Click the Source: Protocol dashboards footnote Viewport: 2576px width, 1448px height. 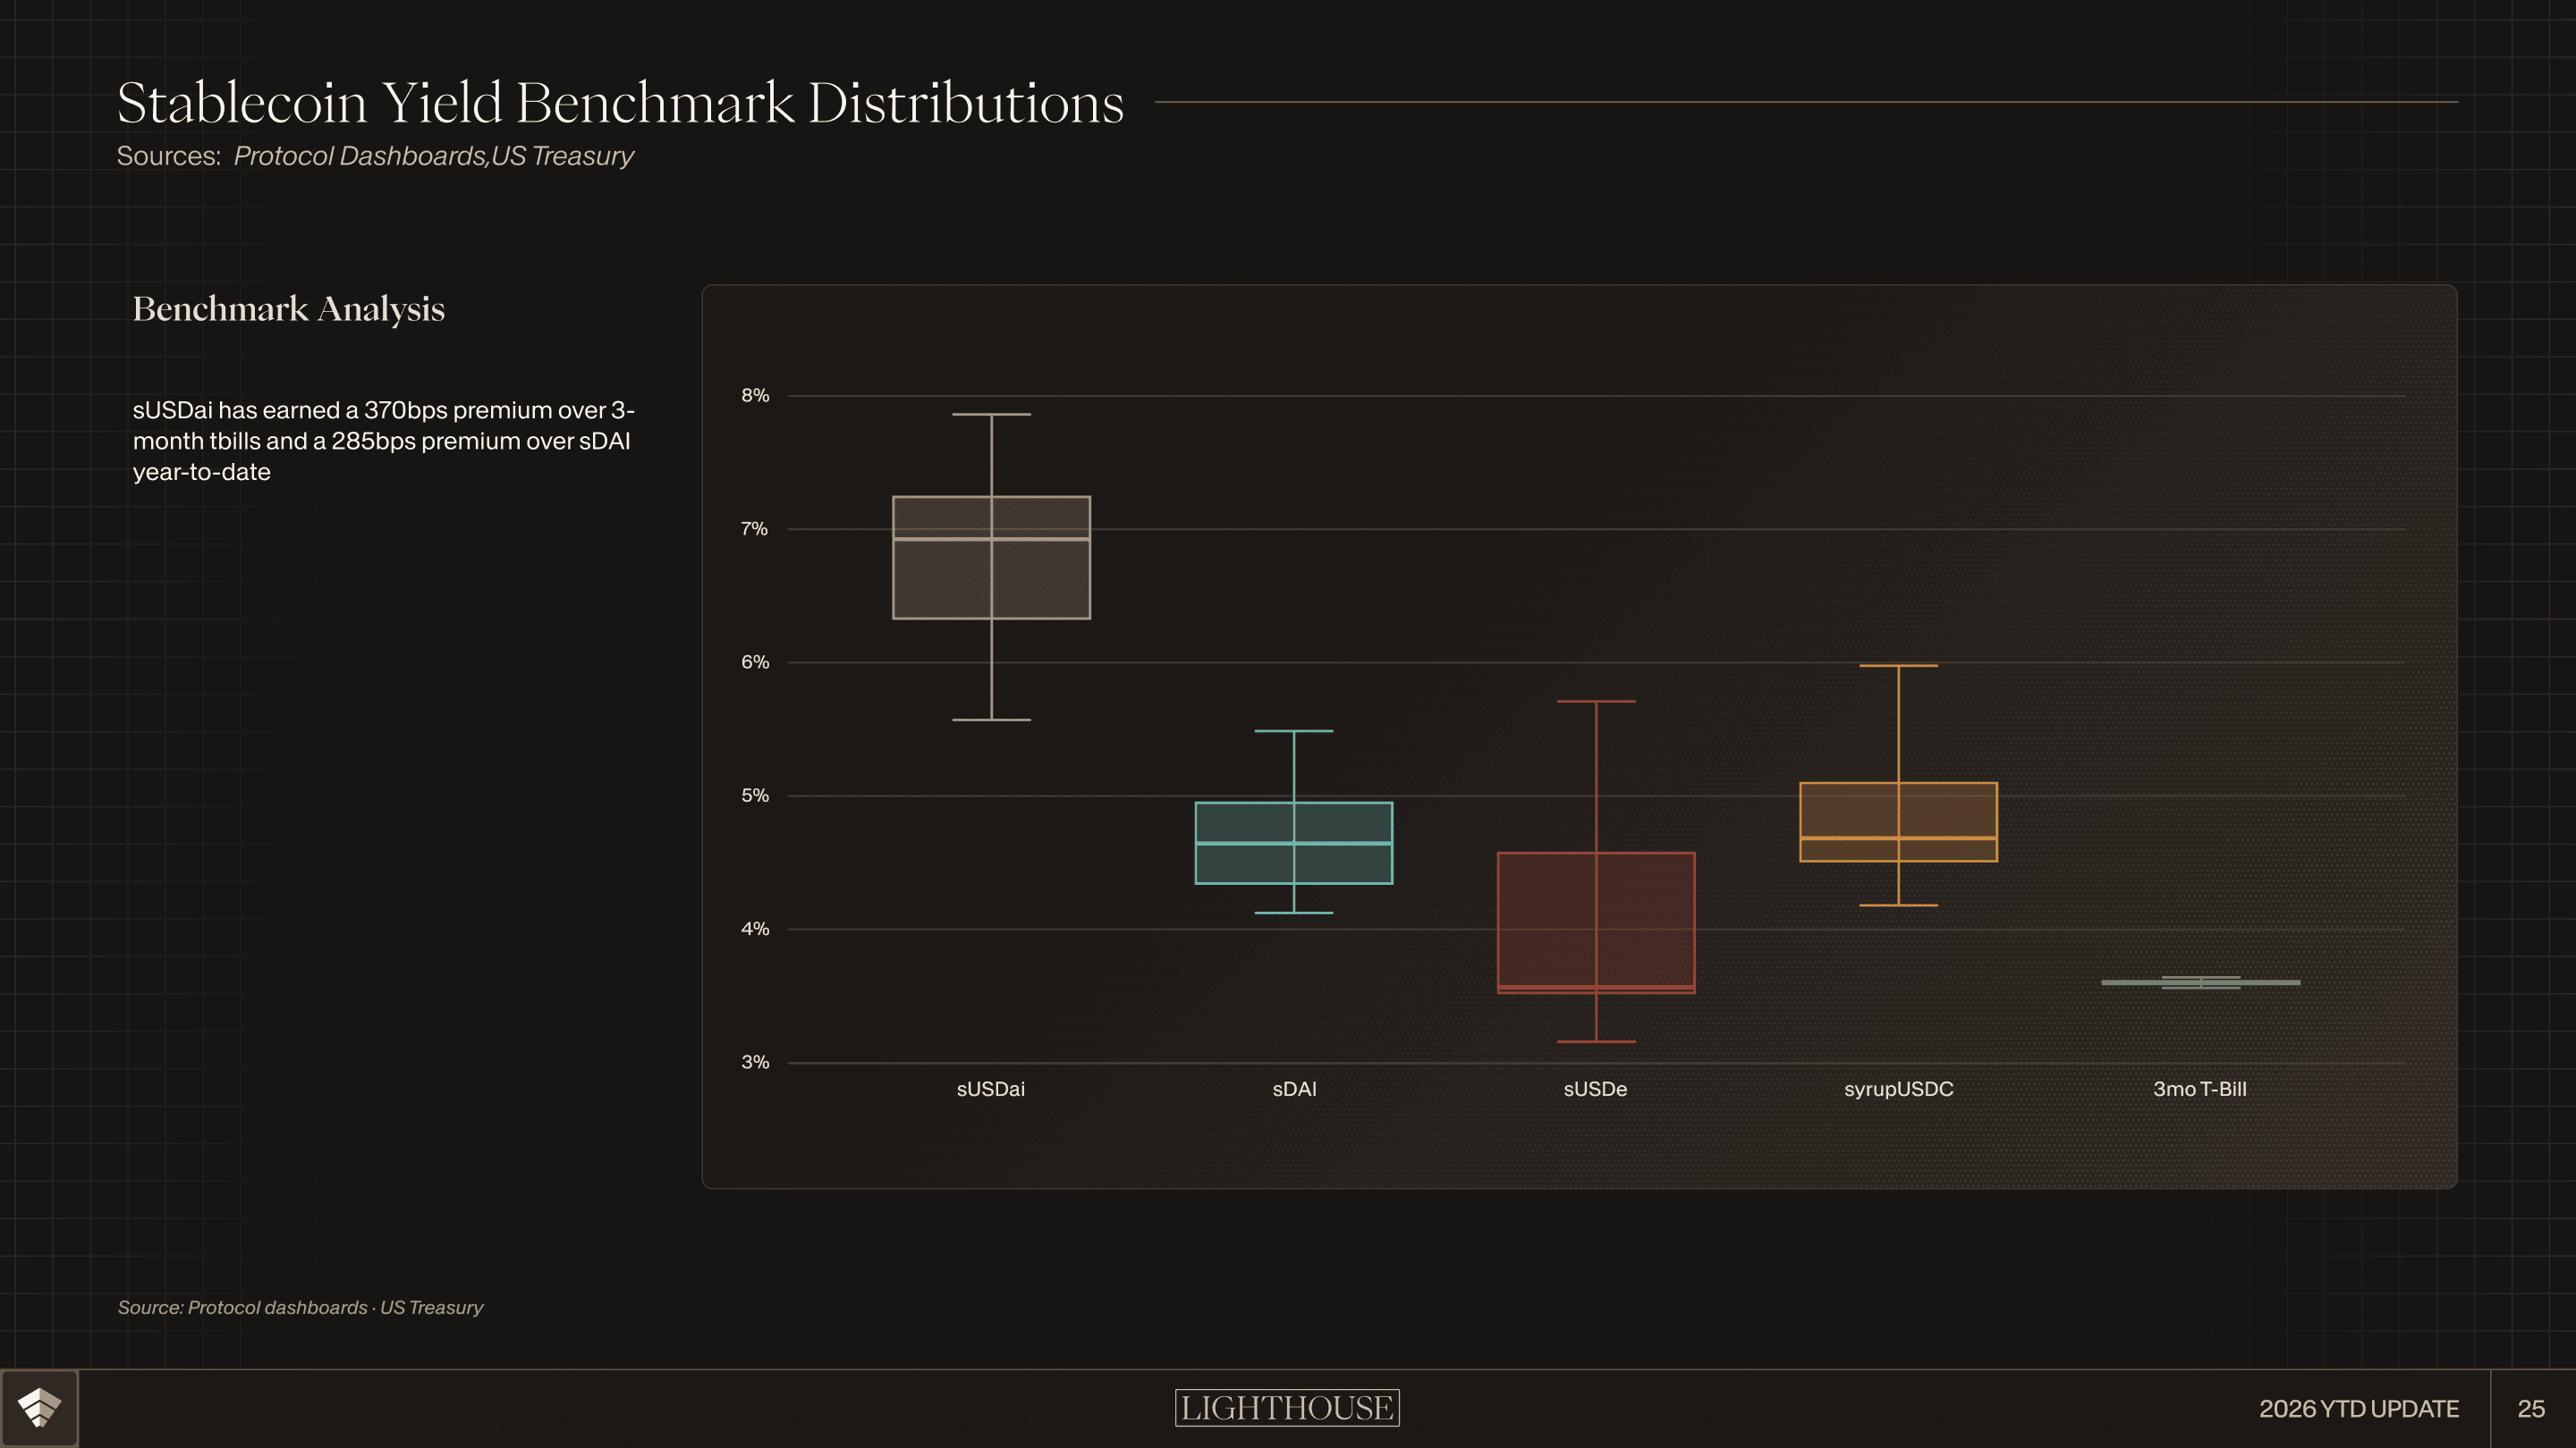300,1307
